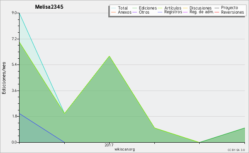Click the 2017 x-axis label
The height and width of the screenshot is (153, 249).
pyautogui.click(x=109, y=145)
